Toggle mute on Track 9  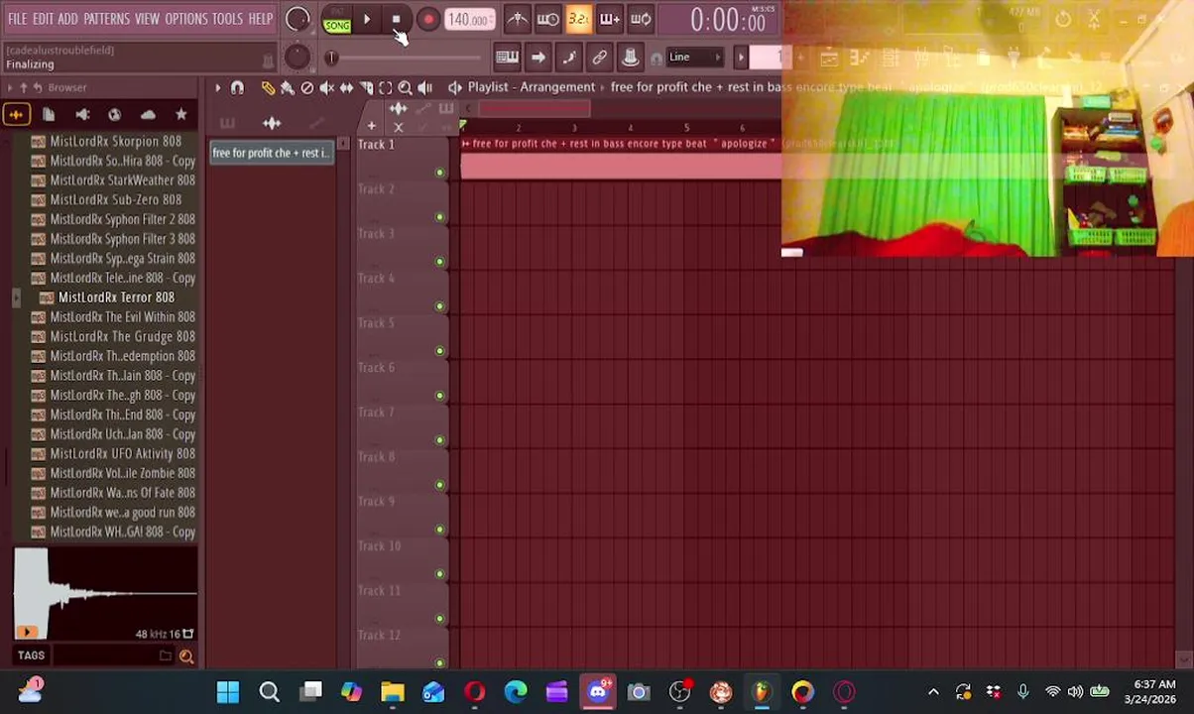coord(439,530)
